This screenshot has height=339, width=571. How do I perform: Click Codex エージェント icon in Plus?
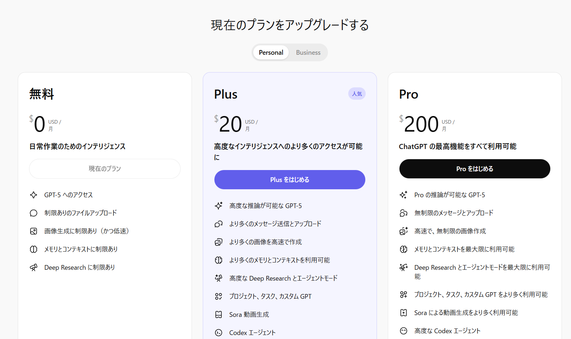pos(218,333)
